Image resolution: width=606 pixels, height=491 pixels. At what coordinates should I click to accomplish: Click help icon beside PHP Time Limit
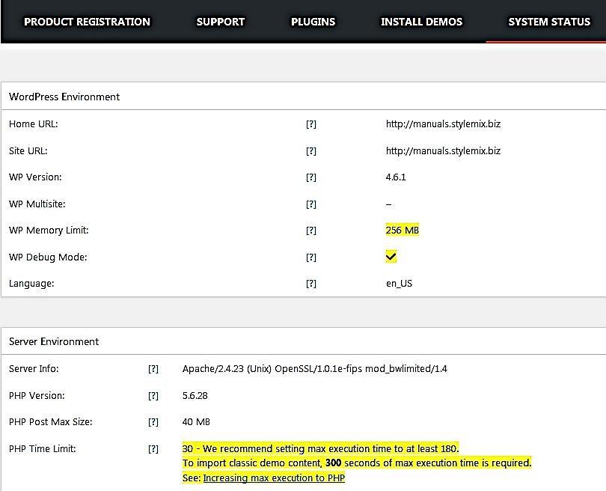click(153, 449)
